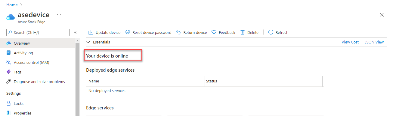Open Tags in the sidebar
The image size is (393, 116).
click(17, 72)
